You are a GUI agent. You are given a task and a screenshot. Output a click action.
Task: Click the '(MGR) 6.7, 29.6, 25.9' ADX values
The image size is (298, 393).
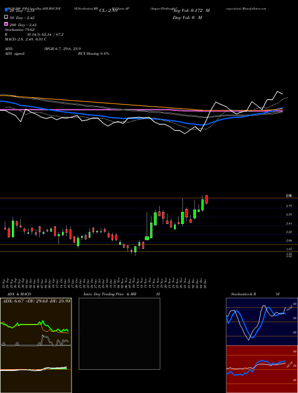coord(62,49)
